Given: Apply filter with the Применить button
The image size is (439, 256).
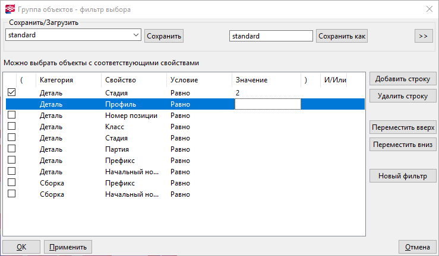Looking at the screenshot, I should point(68,247).
